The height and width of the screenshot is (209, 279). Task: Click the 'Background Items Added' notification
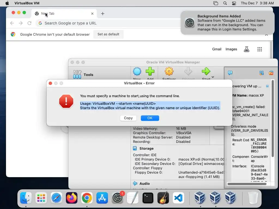pos(228,23)
